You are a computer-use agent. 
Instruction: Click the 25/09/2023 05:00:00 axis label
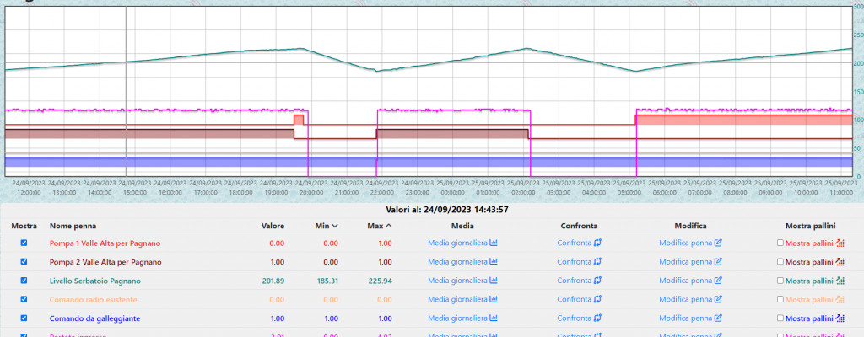point(629,188)
